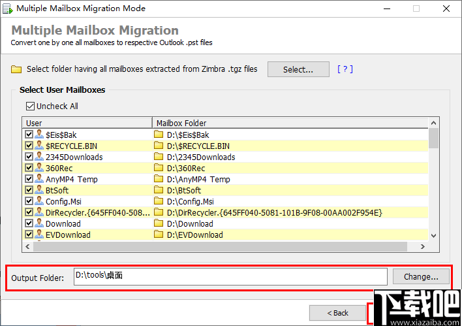Uncheck the EVDownload mailbox checkbox

coord(29,235)
